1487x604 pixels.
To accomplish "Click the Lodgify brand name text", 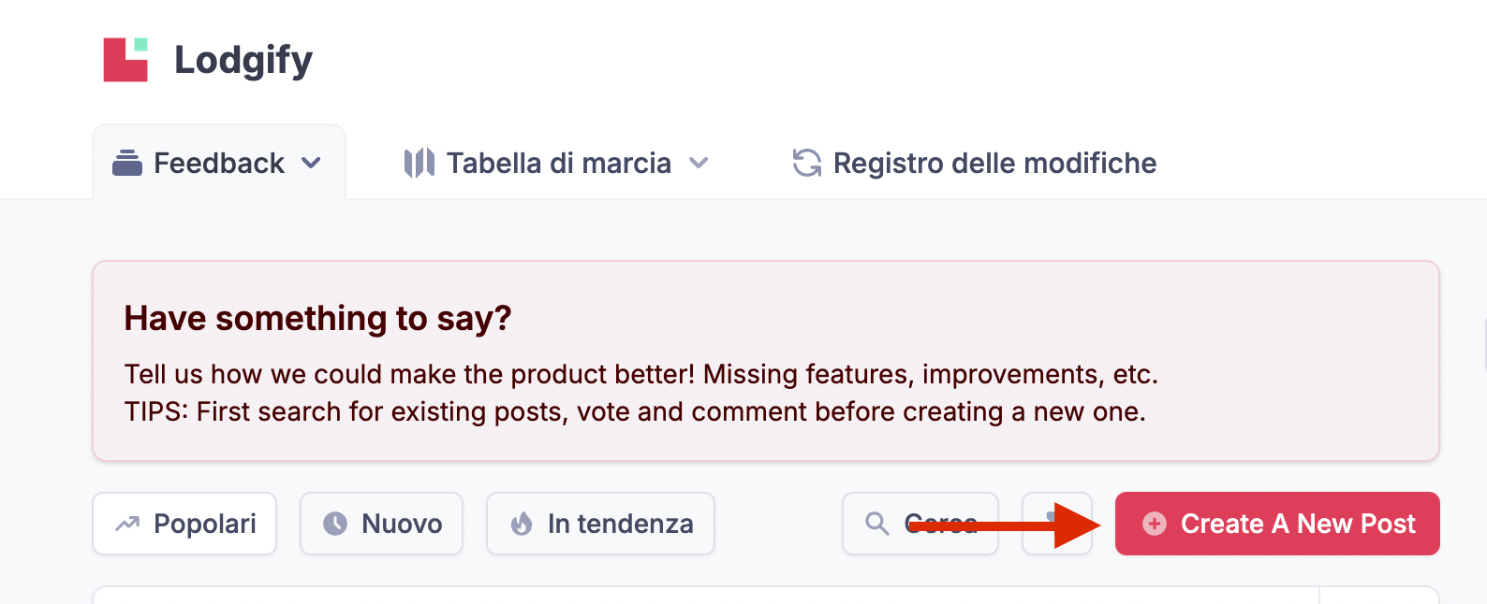I will coord(243,60).
